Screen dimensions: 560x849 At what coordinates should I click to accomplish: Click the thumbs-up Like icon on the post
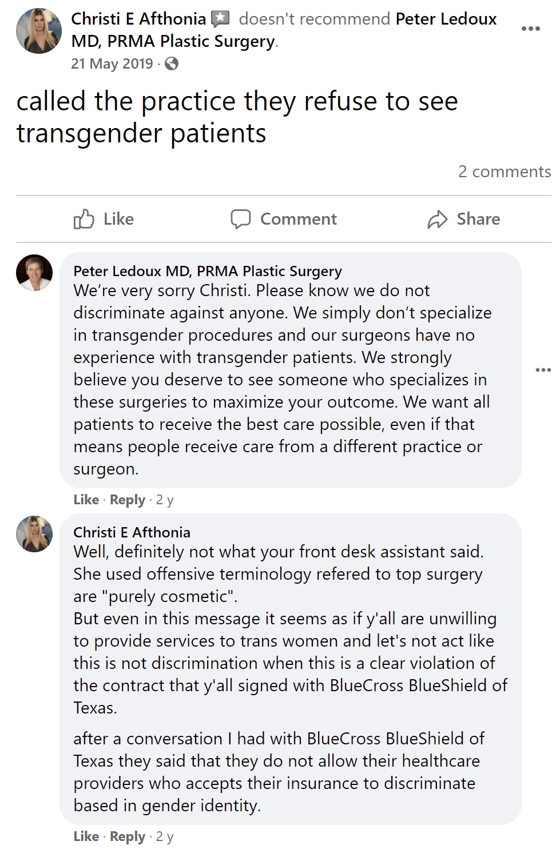(84, 219)
